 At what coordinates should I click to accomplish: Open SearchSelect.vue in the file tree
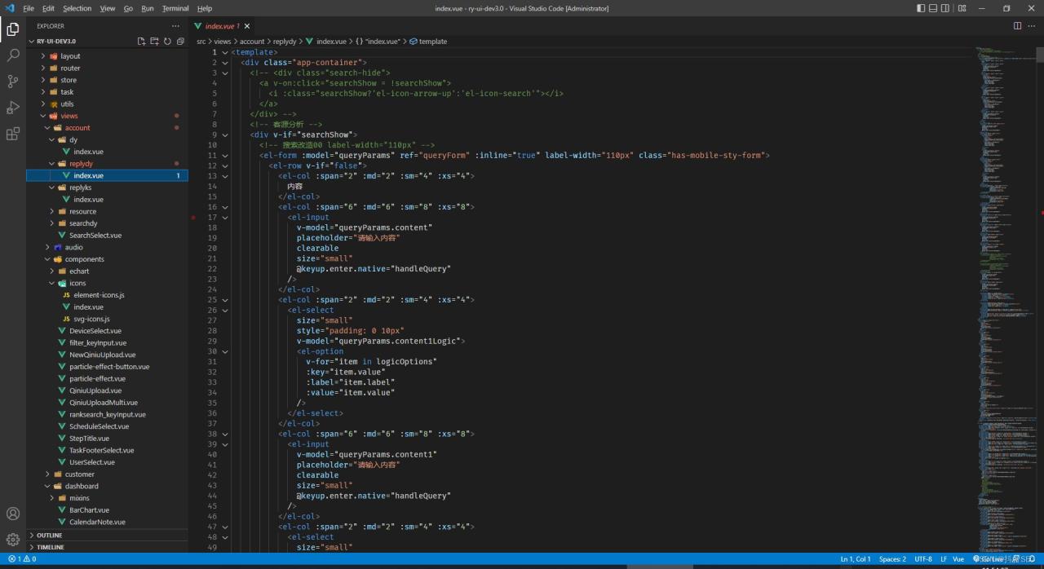[x=95, y=236]
